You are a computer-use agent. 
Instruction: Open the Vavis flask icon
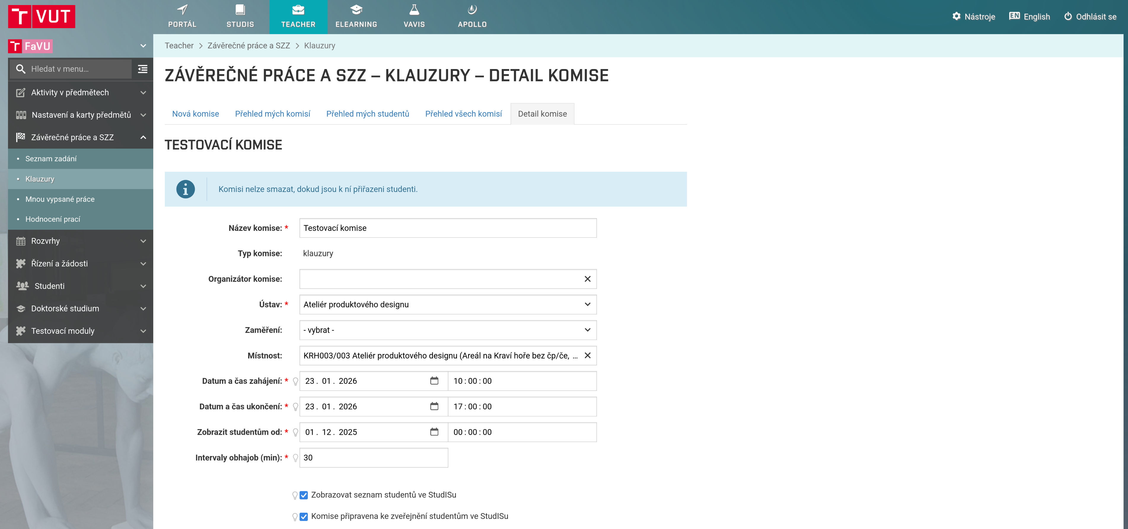coord(414,9)
